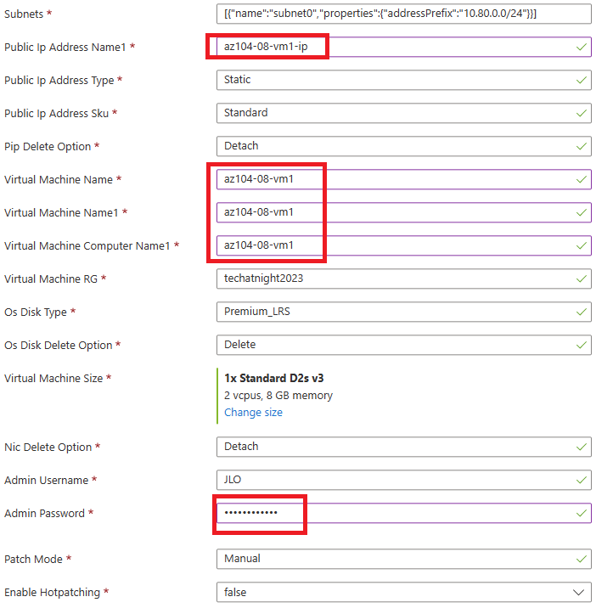
Task: Click into the Virtual Machine Name field
Action: click(403, 179)
